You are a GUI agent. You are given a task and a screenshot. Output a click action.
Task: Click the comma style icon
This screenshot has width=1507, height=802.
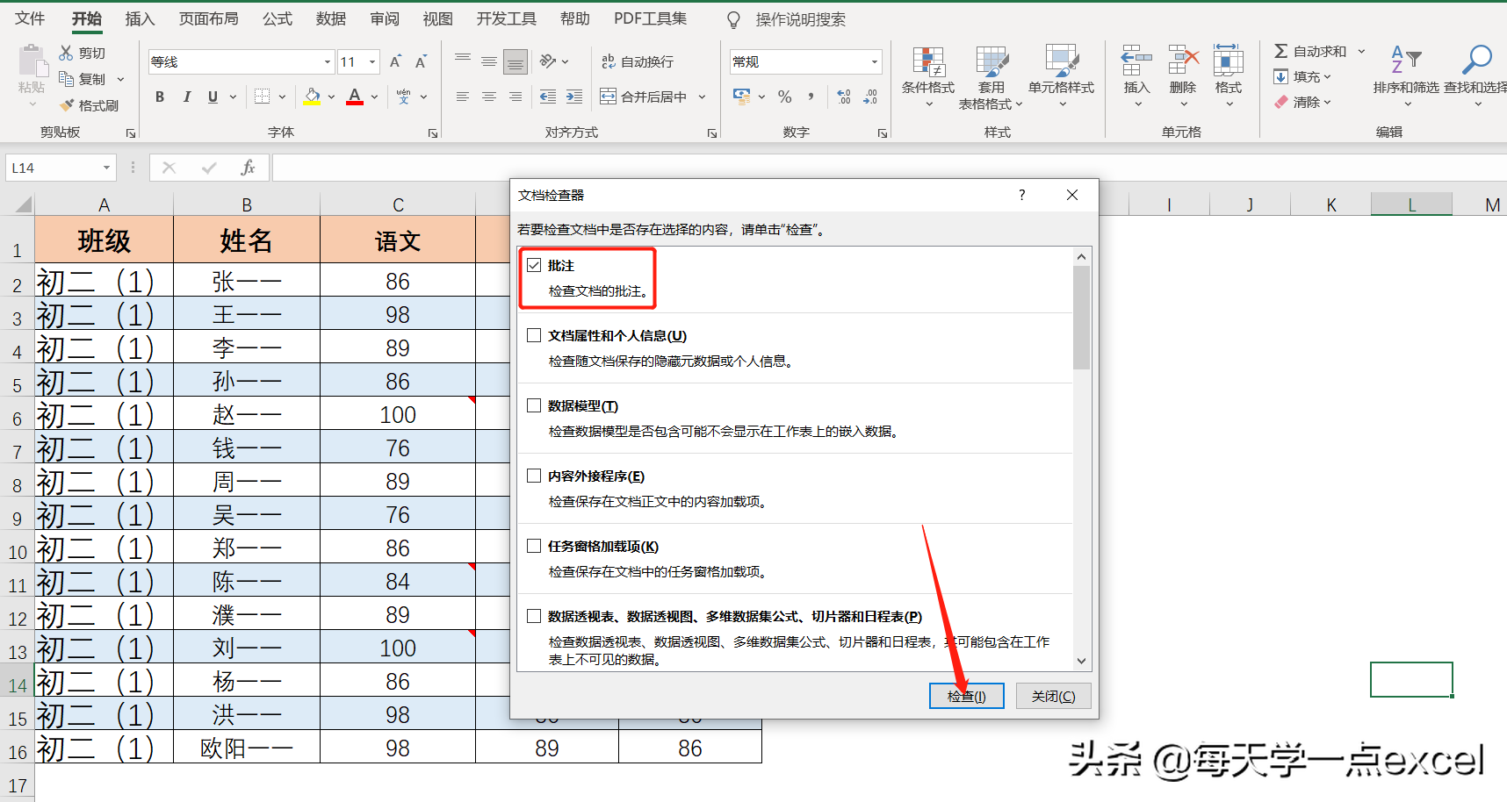(x=811, y=97)
